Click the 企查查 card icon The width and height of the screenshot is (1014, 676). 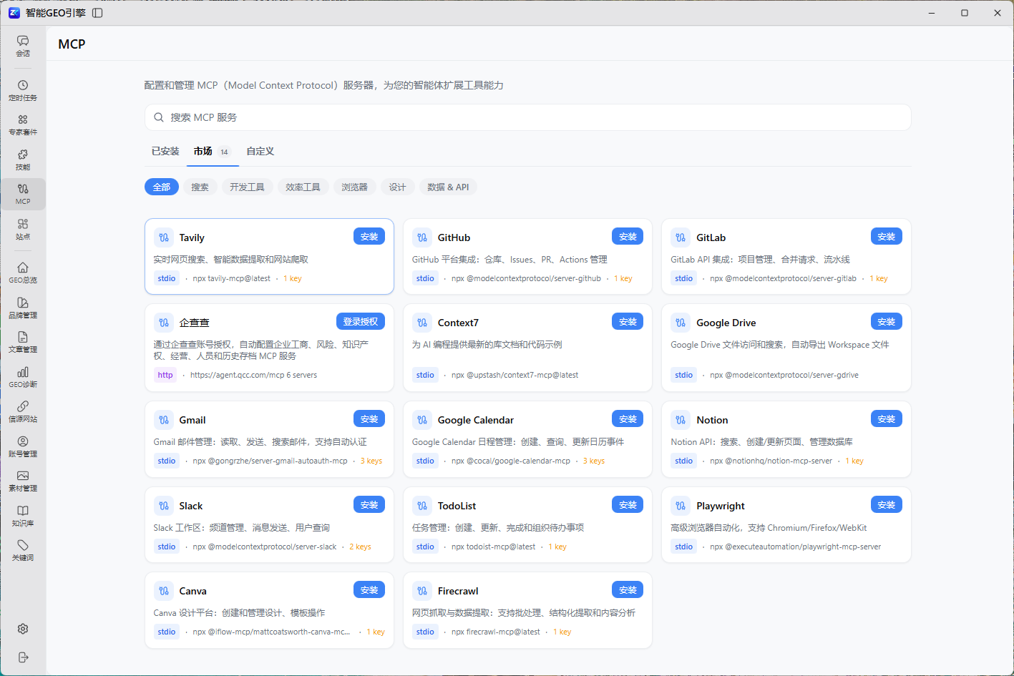tap(164, 323)
